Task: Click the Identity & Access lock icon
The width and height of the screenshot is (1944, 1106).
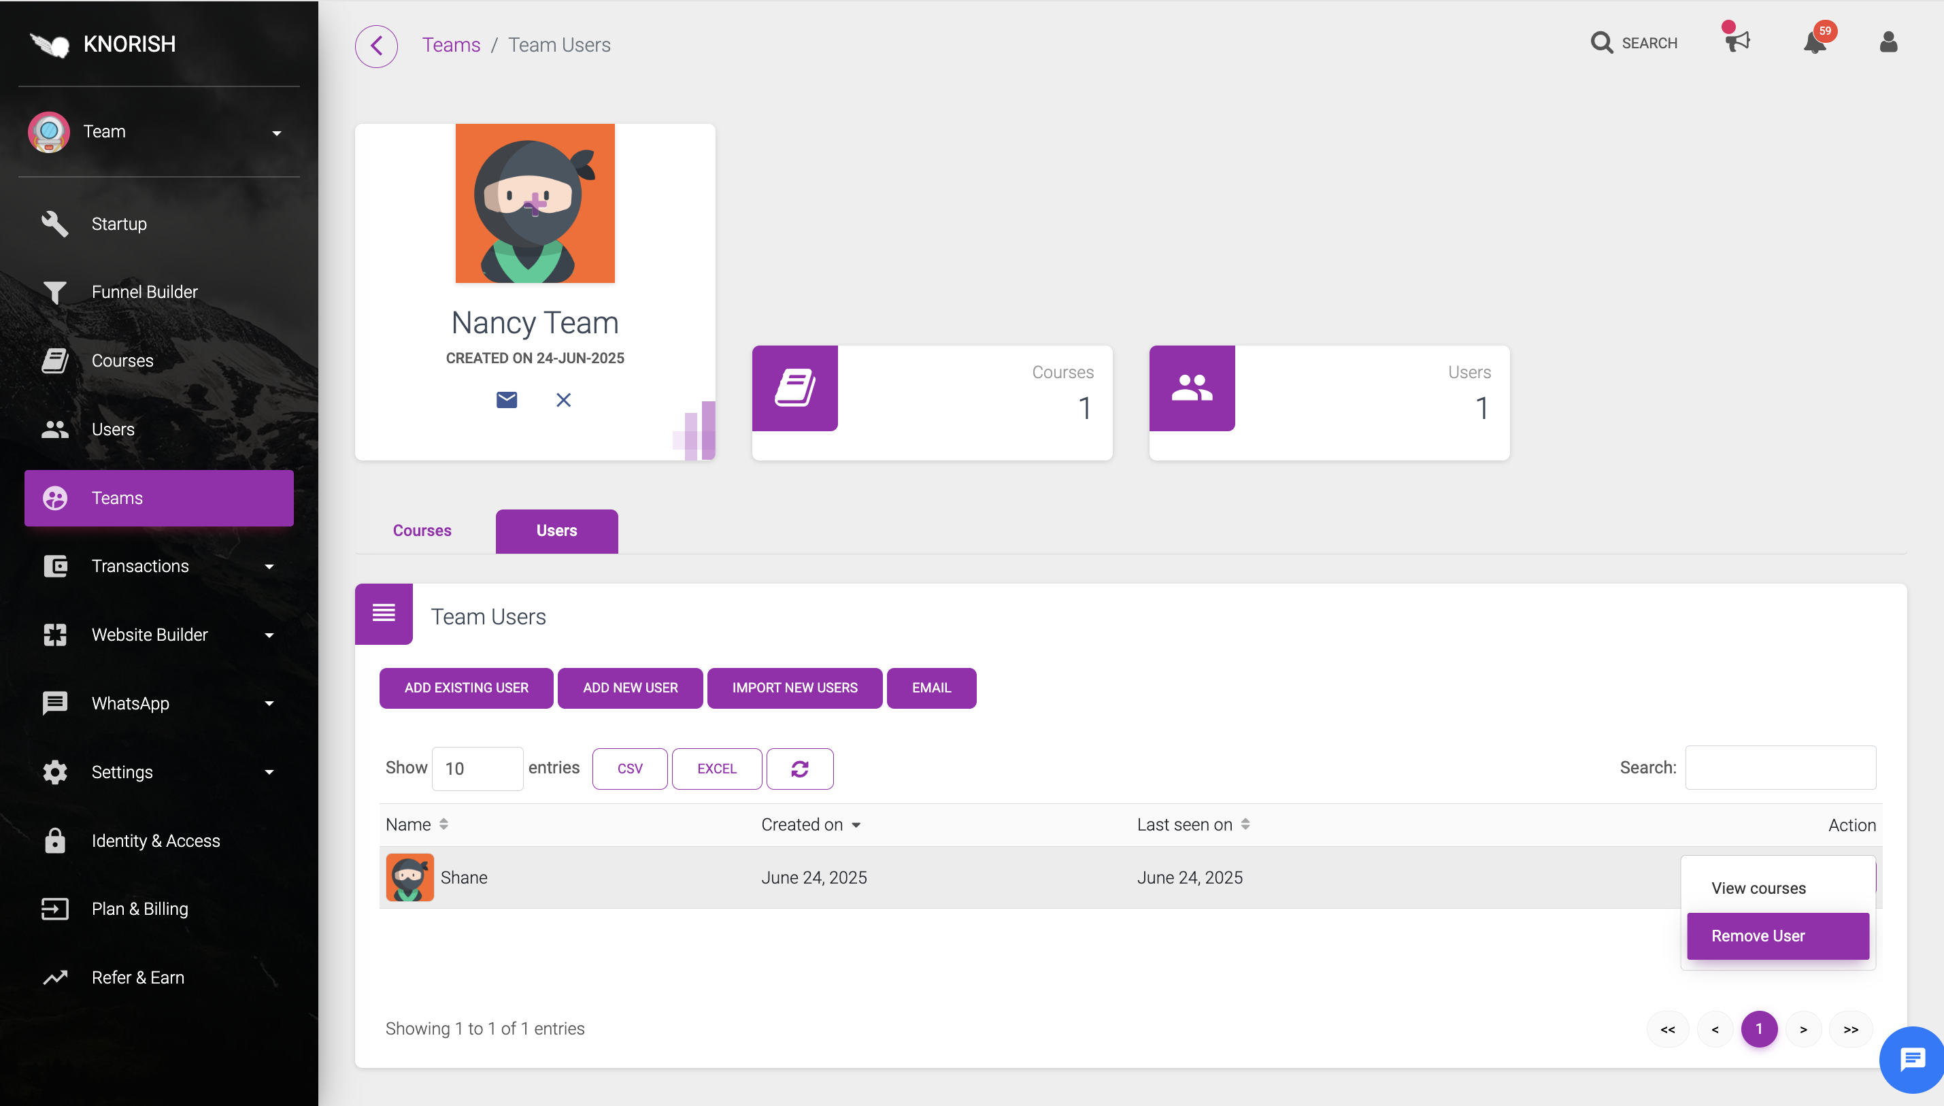Action: pyautogui.click(x=54, y=841)
